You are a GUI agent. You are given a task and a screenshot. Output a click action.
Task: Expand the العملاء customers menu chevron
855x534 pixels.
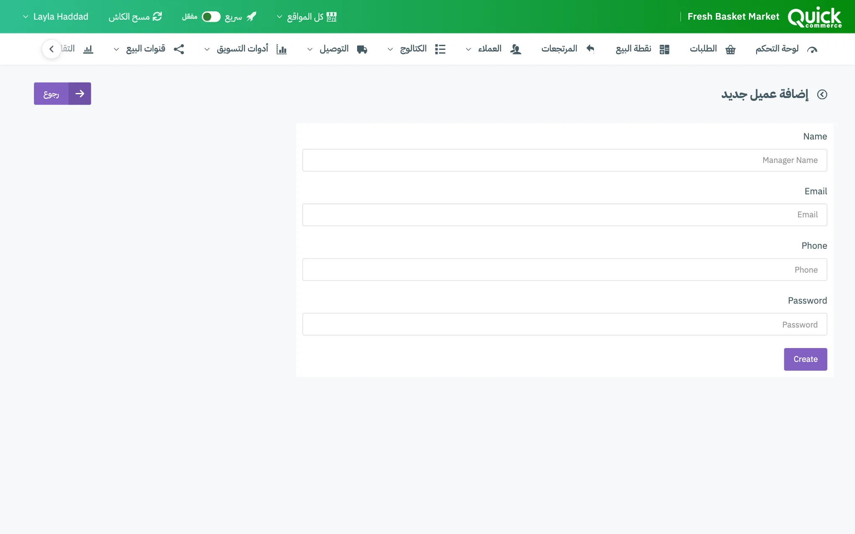tap(469, 49)
